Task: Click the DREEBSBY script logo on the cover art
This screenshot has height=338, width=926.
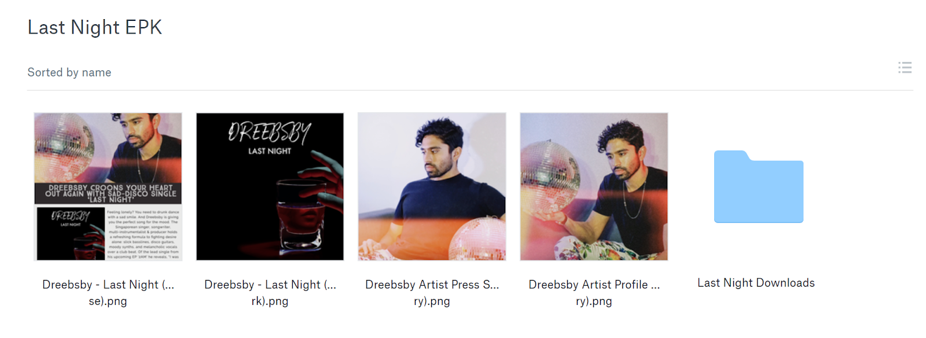Action: click(270, 133)
